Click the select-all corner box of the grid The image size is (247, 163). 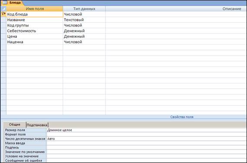(3, 9)
